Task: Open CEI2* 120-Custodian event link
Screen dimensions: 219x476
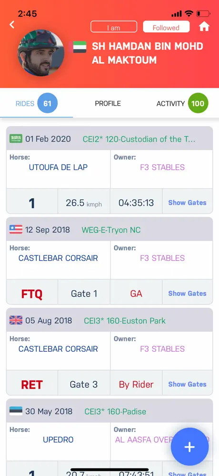Action: (139, 140)
